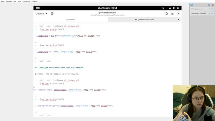Click the notification center icon in VirtualBox panel
Viewport: 215px width, 121px height.
[x=192, y=5]
